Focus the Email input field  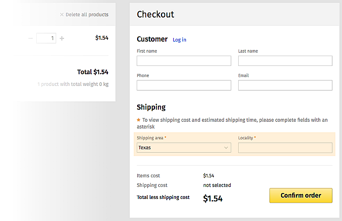pyautogui.click(x=285, y=85)
